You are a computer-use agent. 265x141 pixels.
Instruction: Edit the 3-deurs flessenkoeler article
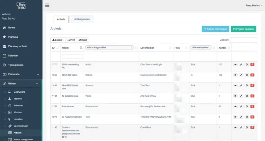tap(241, 127)
